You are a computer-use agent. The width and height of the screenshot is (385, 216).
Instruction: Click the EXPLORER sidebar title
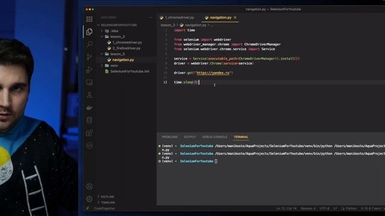pos(108,17)
